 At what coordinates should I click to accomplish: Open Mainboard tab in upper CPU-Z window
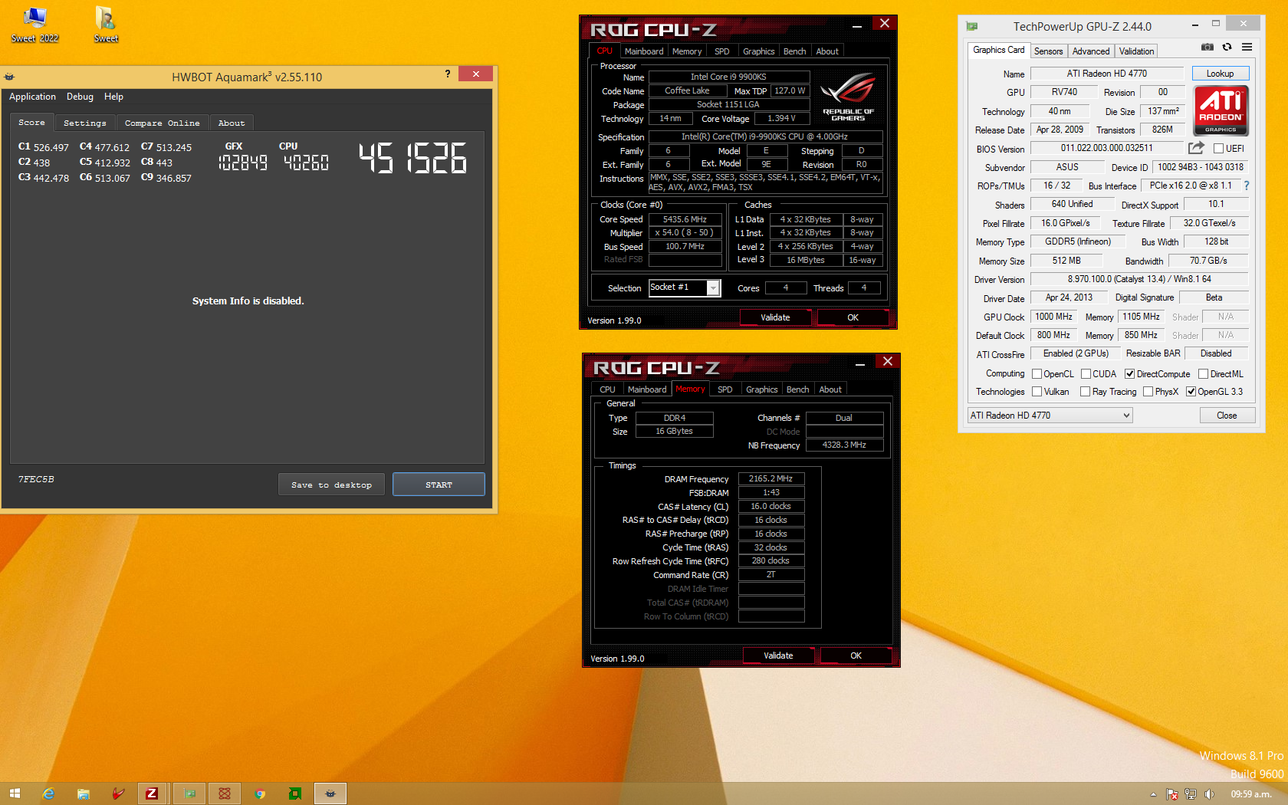644,51
